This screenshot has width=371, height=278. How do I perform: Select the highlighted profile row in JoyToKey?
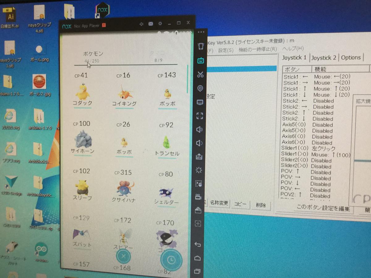coord(242,69)
